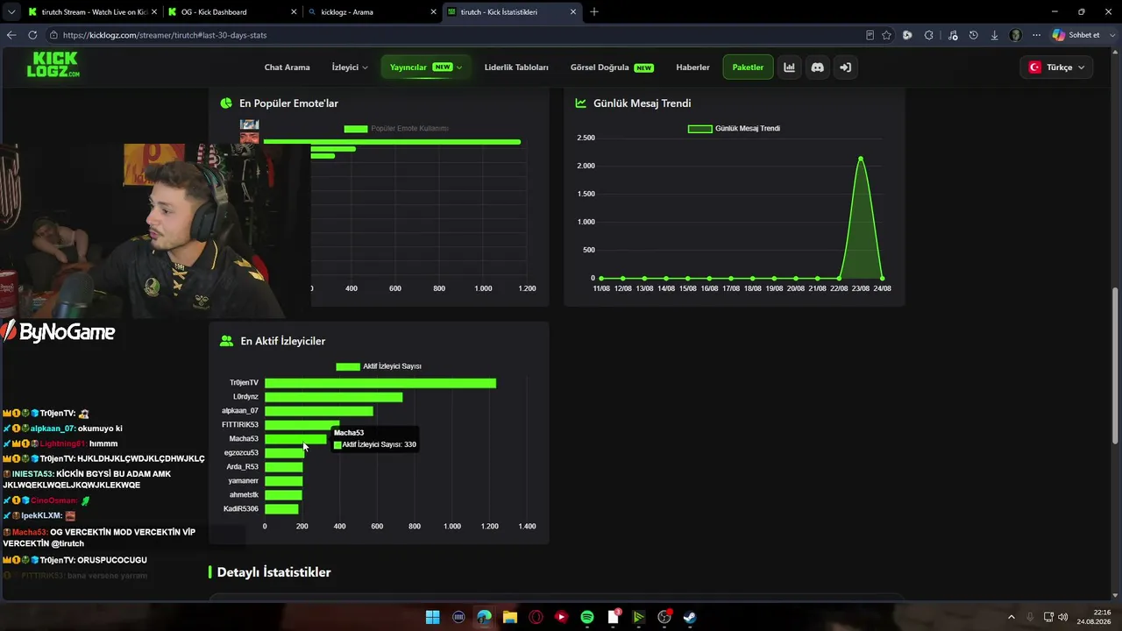Open the browser extensions puzzle icon
Screen dimensions: 1122x631
[x=929, y=35]
